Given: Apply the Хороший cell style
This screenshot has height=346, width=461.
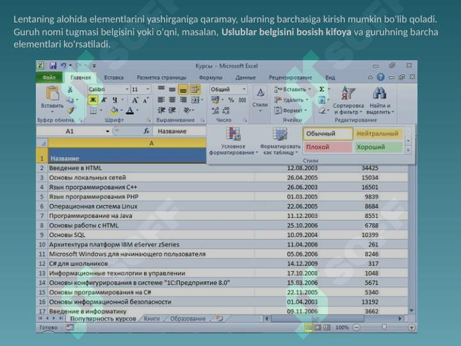Looking at the screenshot, I should 378,147.
